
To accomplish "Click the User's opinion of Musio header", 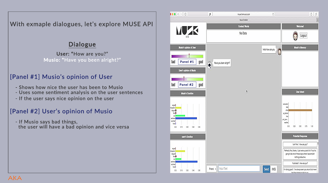I will click(188, 70).
